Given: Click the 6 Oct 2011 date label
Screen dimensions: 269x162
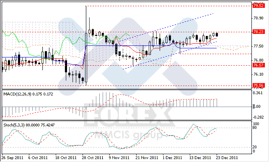Looking at the screenshot, I should click(x=38, y=158).
